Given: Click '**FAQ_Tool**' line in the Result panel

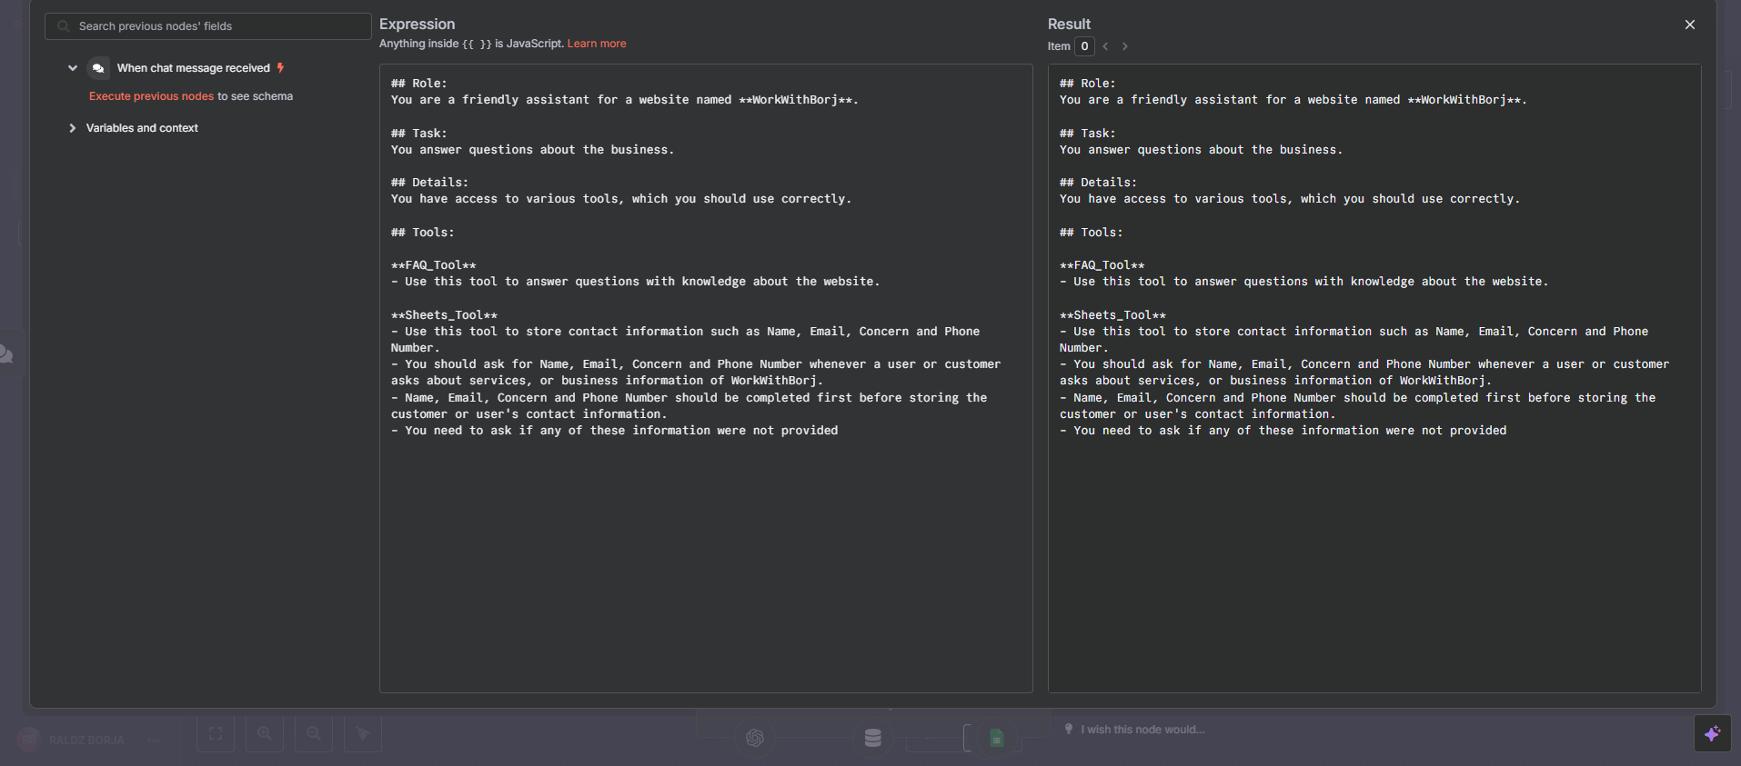Looking at the screenshot, I should point(1102,265).
